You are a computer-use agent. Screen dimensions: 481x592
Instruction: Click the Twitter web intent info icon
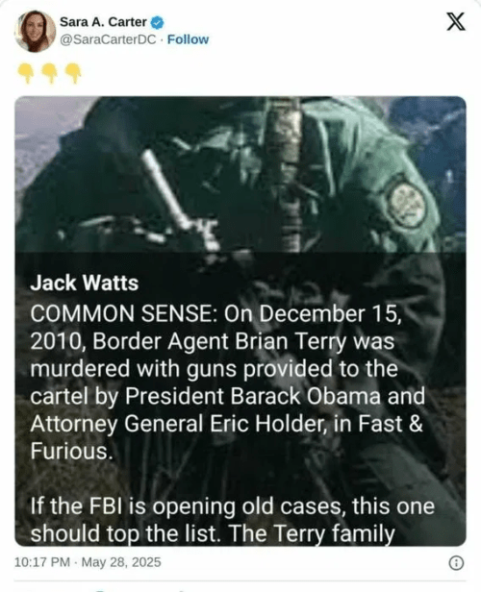click(456, 563)
